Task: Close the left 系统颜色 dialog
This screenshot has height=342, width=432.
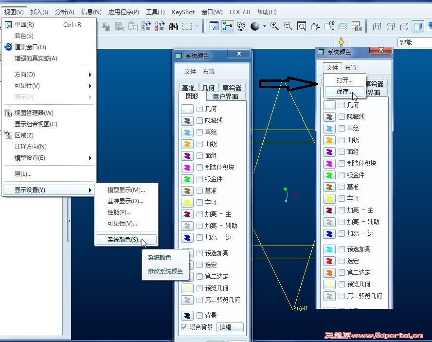Action: click(x=239, y=54)
